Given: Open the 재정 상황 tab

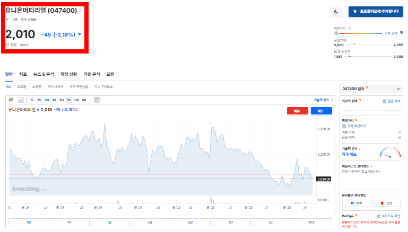Looking at the screenshot, I should click(68, 74).
